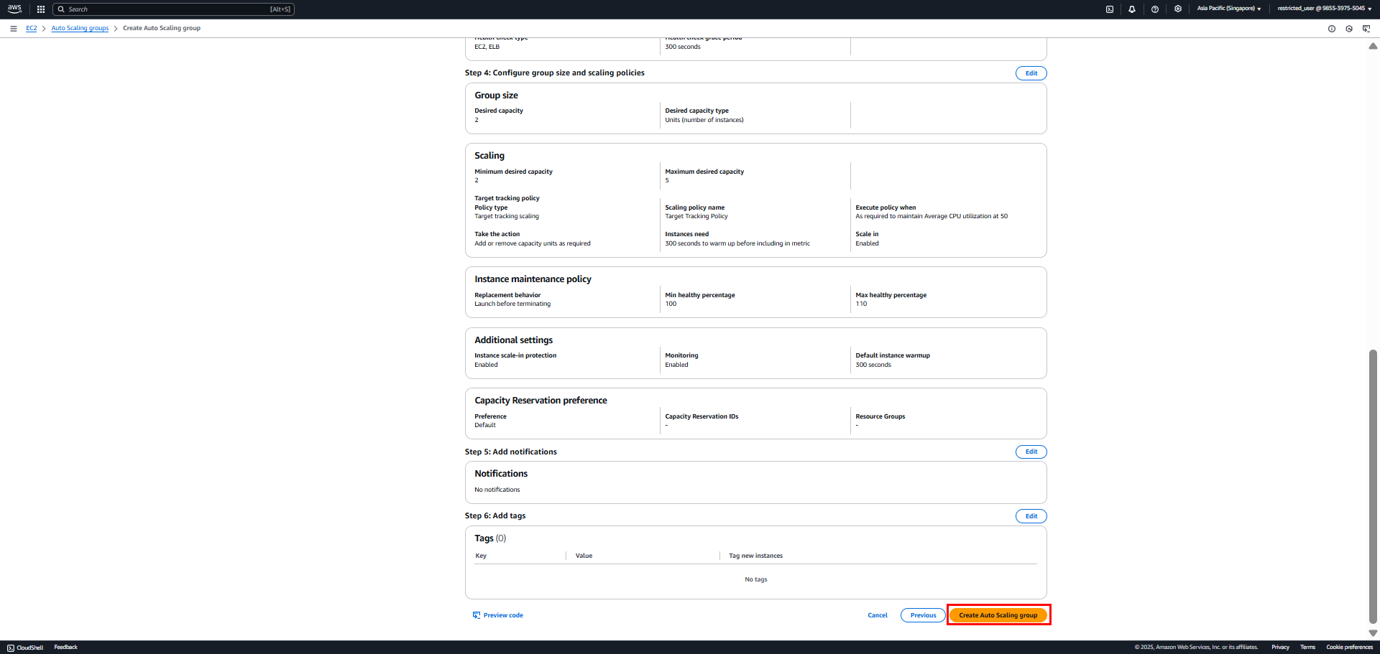Open the info panel icon below account menu
Viewport: 1380px width, 654px height.
pos(1332,29)
